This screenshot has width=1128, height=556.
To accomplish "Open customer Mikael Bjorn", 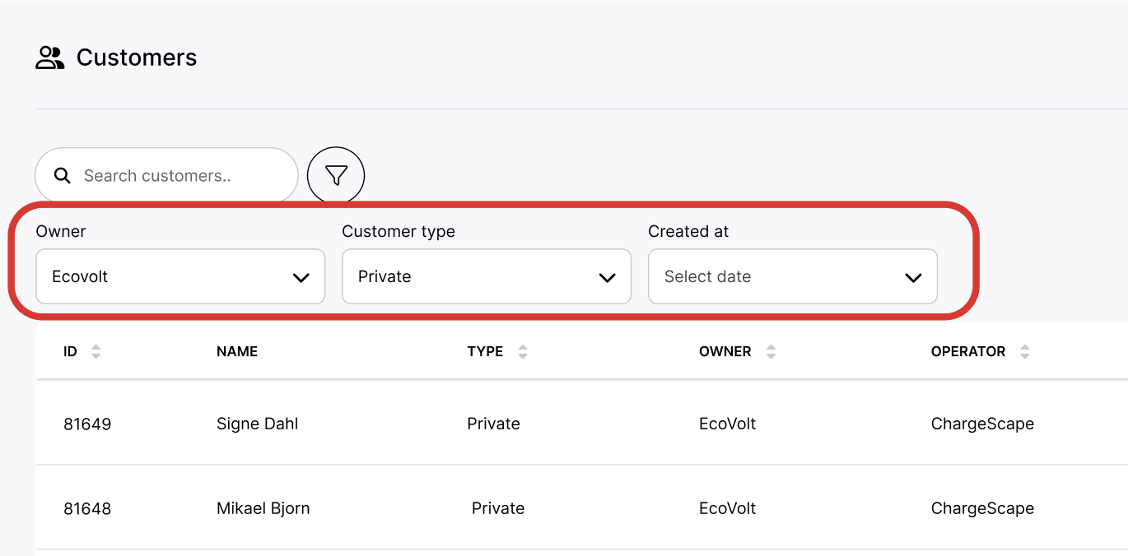I will pos(263,509).
